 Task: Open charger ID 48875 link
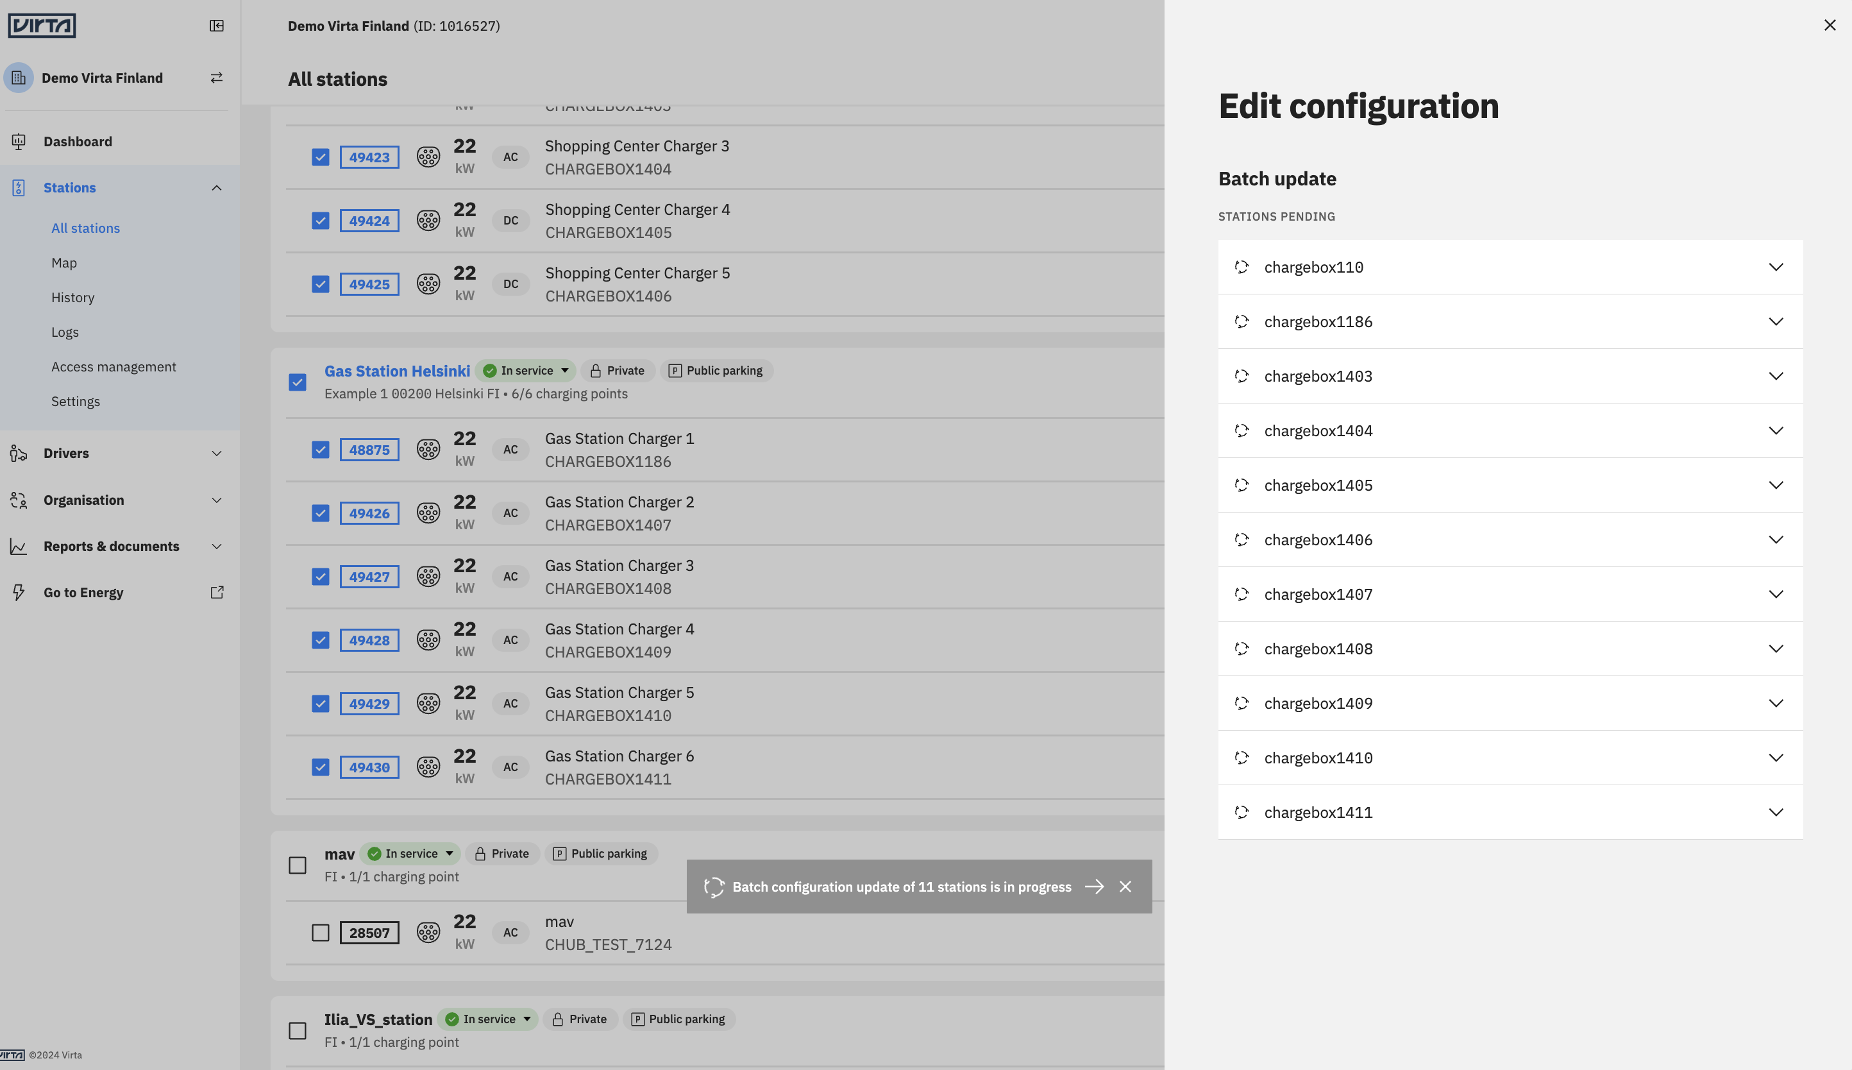click(x=369, y=450)
